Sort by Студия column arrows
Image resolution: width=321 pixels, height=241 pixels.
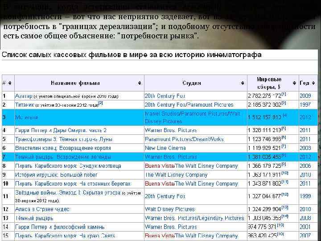pyautogui.click(x=243, y=83)
